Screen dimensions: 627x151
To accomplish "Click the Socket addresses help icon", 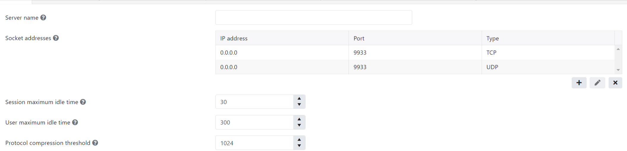I will (56, 38).
